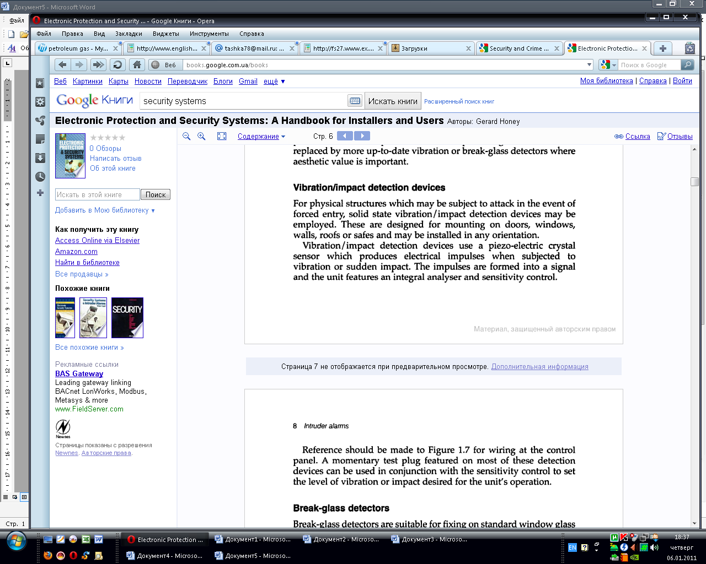
Task: Click the search magnifier button in Google search box
Action: [x=687, y=65]
